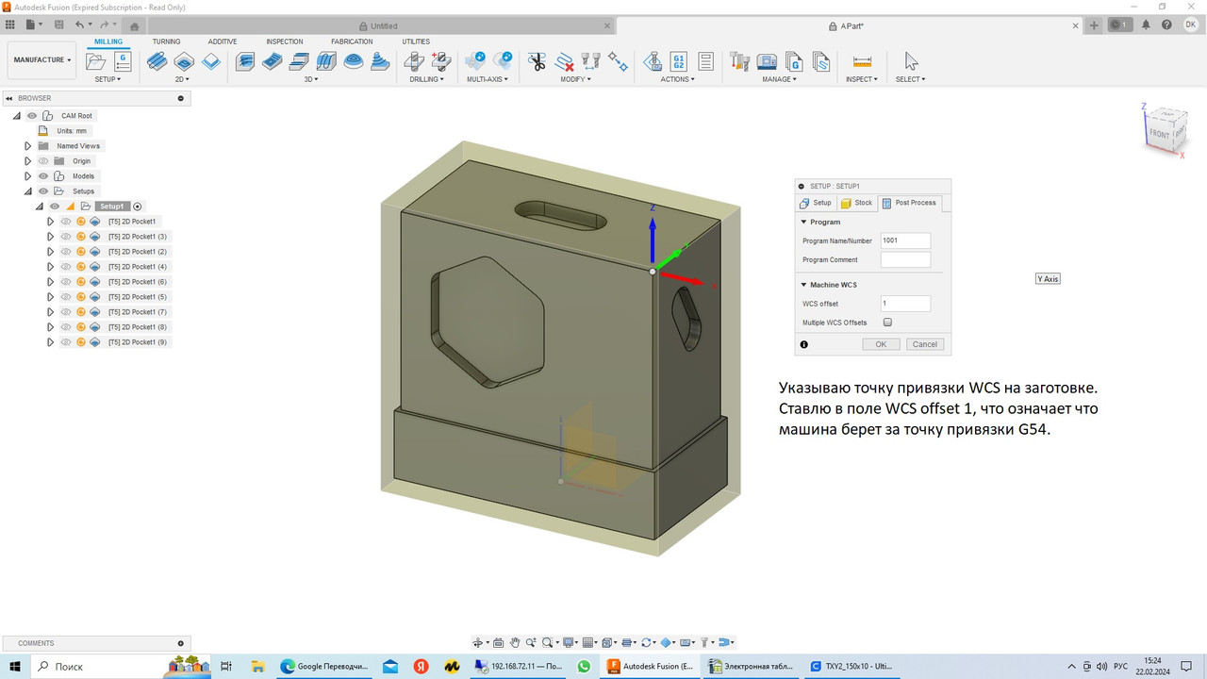Open the MODIFY dropdown menu

575,79
